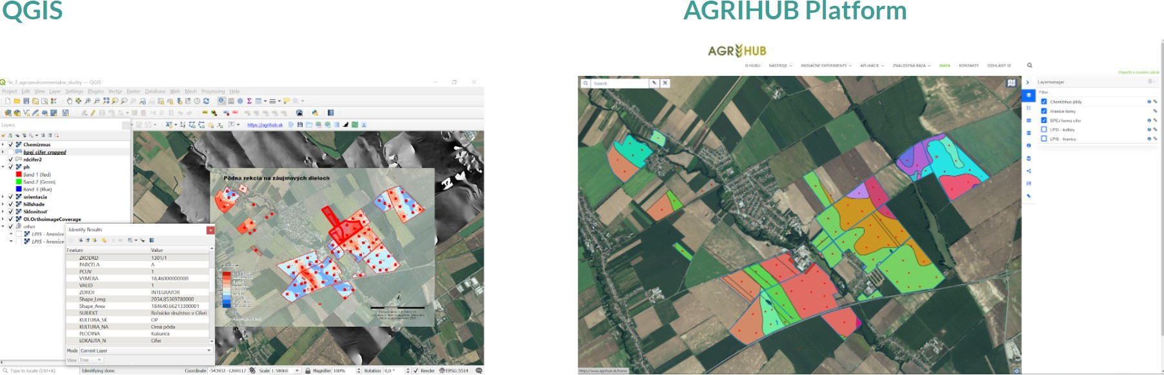Uncheck the Chemizmus pôdy layer in AGRIHUB

[1044, 102]
